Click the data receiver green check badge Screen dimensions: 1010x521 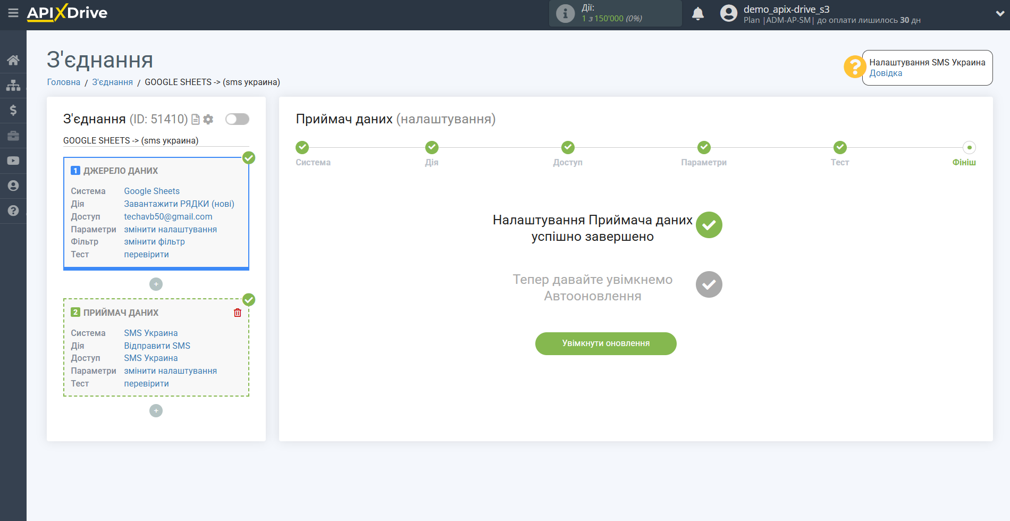(x=249, y=300)
